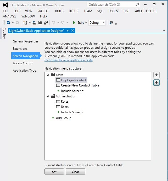Open the Debug configuration dropdown
Screen dimensions: 168x181
pyautogui.click(x=103, y=23)
